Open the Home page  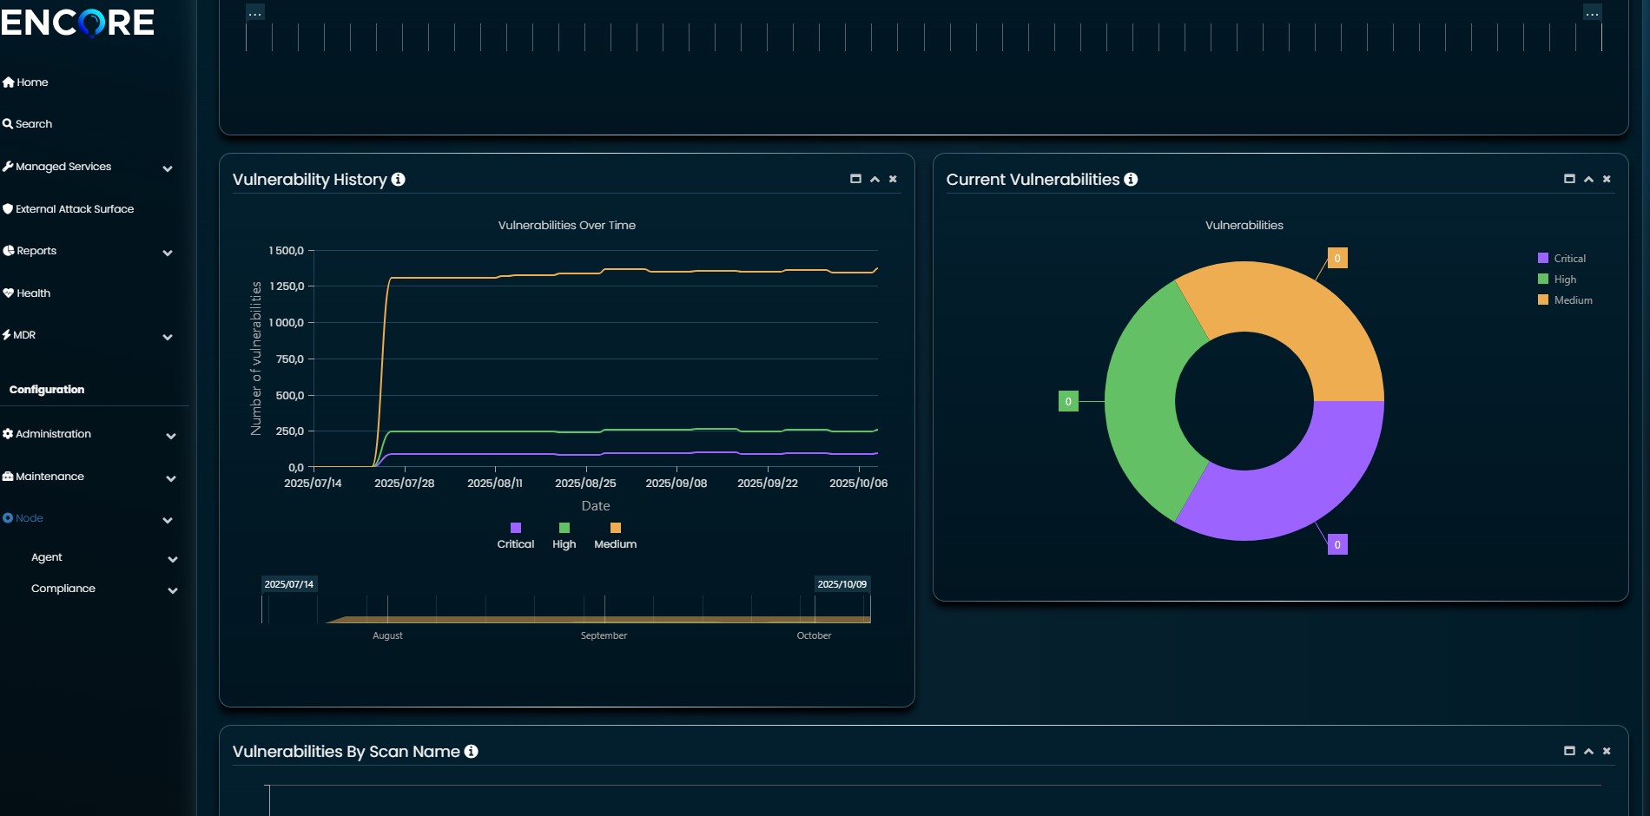(x=32, y=82)
